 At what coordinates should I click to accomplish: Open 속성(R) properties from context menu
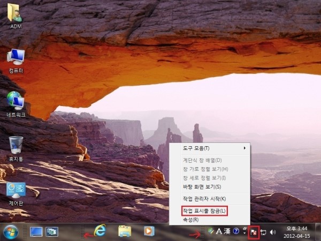(191, 220)
